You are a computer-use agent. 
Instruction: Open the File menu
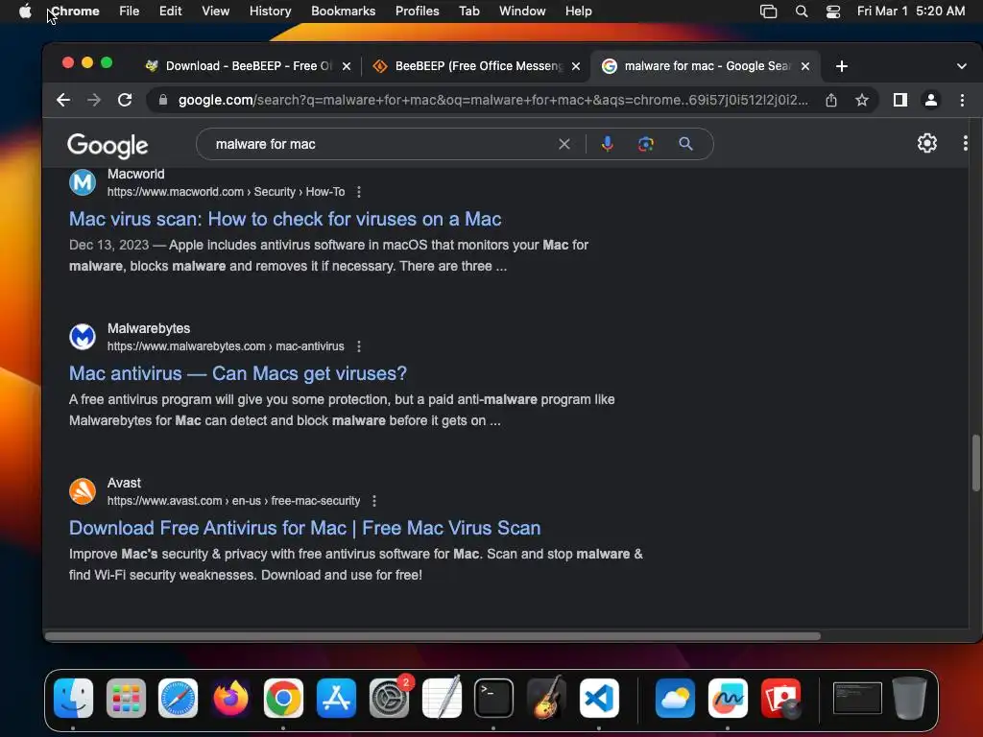130,11
